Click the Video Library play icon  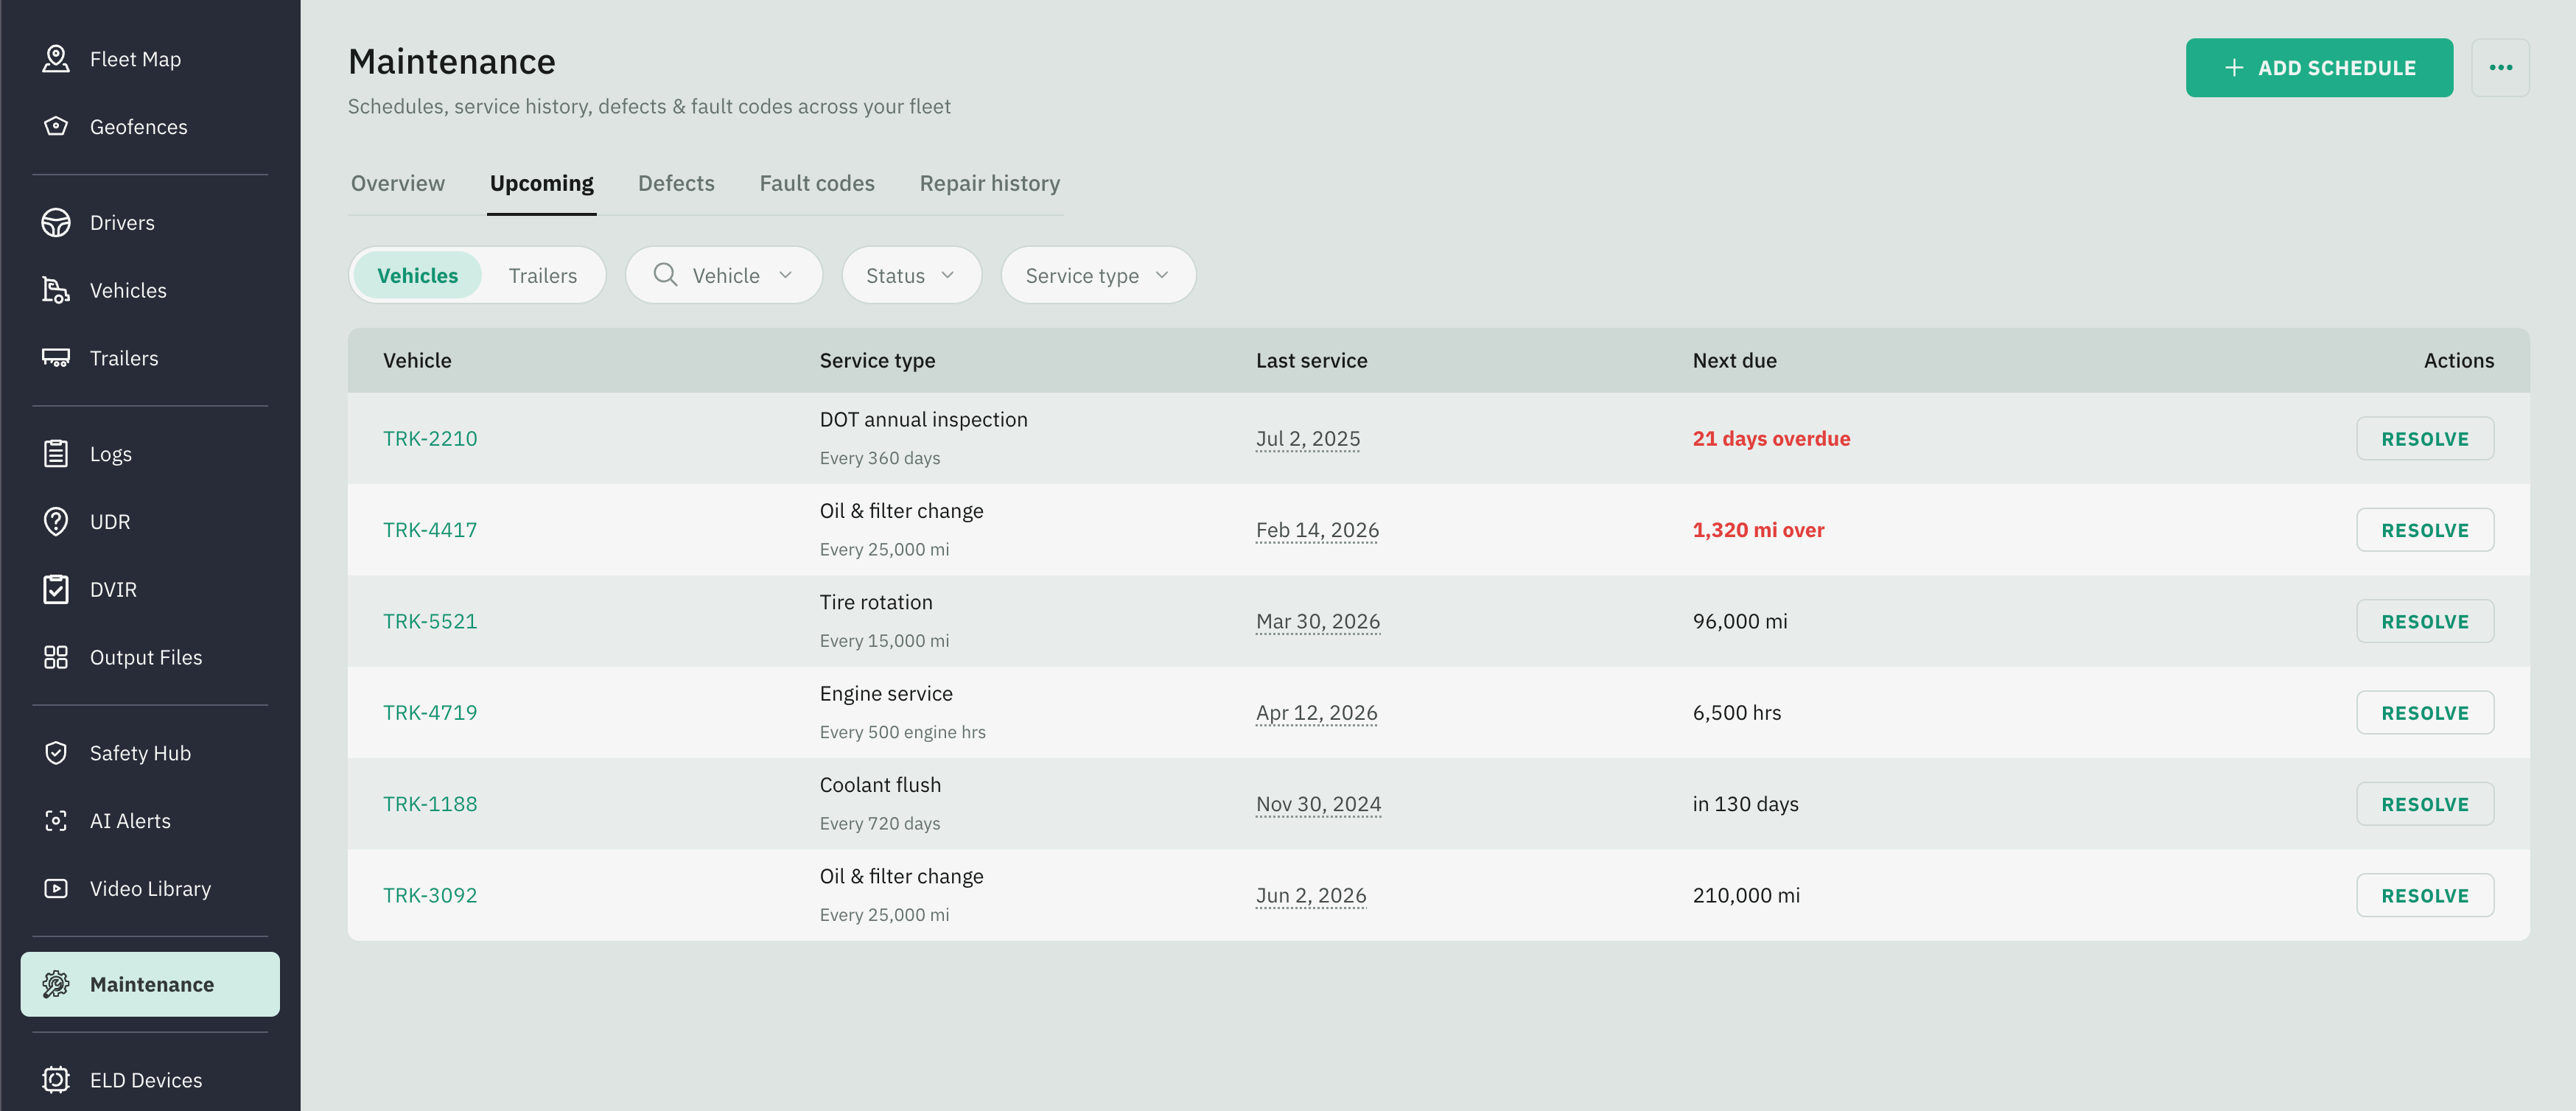click(56, 888)
